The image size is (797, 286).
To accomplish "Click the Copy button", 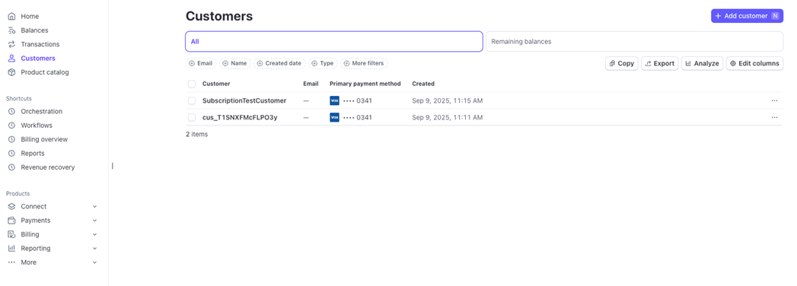I will pos(622,63).
